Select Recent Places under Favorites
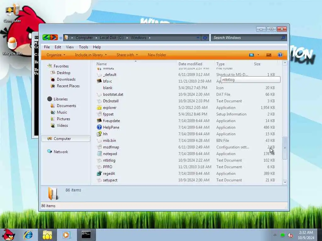Image resolution: width=322 pixels, height=241 pixels. [x=68, y=86]
